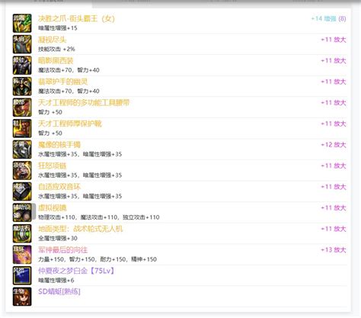This screenshot has height=318, width=361.
Task: Click the top armor icon beside 暗影黑西装
Action: pos(22,66)
